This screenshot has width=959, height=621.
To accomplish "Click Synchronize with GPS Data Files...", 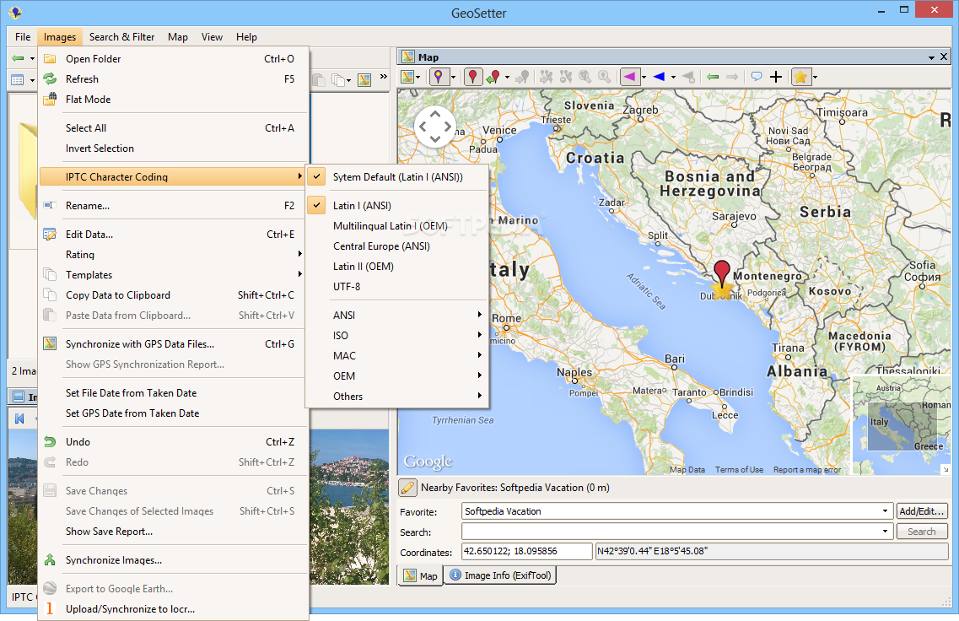I will click(172, 344).
